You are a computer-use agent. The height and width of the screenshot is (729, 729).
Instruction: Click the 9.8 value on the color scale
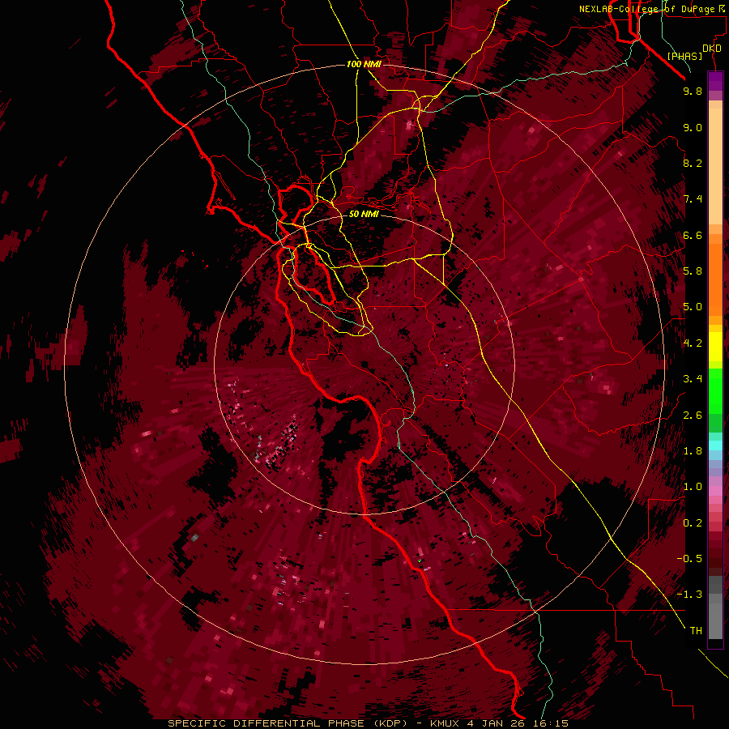pyautogui.click(x=693, y=91)
